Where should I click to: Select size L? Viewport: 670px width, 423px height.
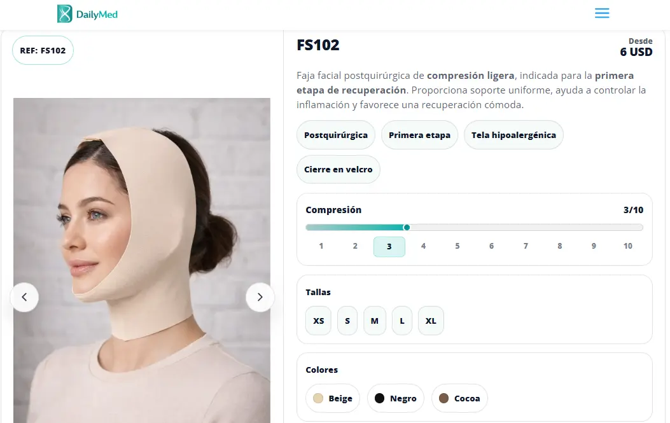tap(402, 321)
